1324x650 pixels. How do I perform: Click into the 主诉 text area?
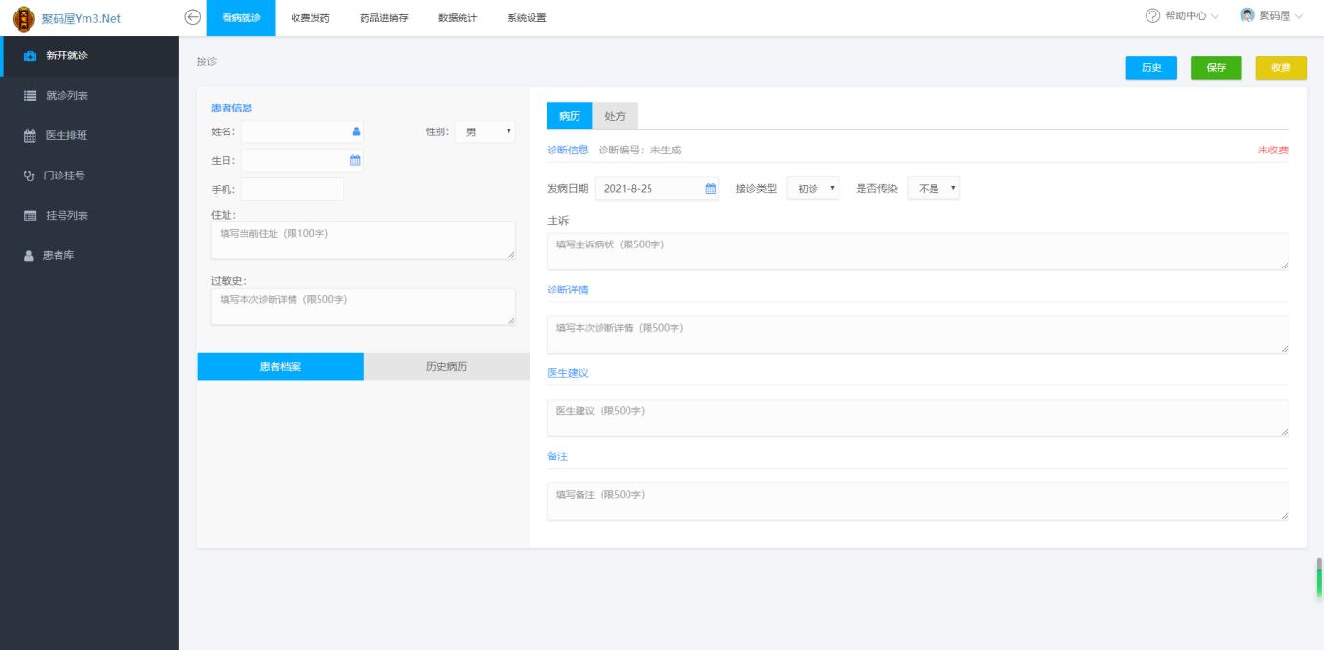[x=917, y=251]
